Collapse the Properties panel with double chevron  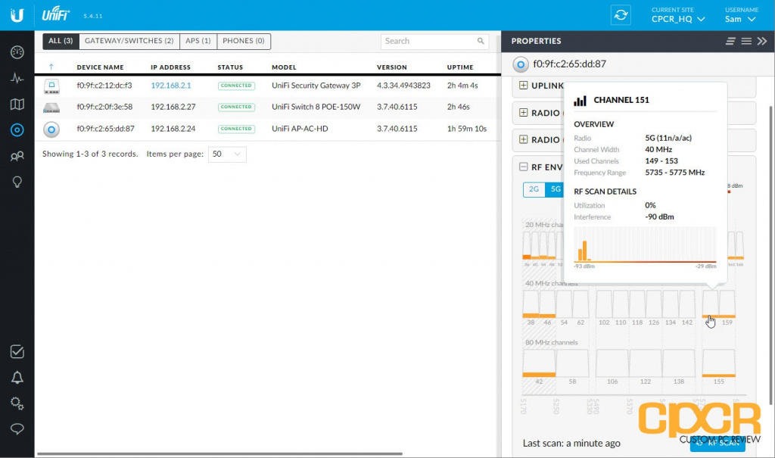point(761,41)
